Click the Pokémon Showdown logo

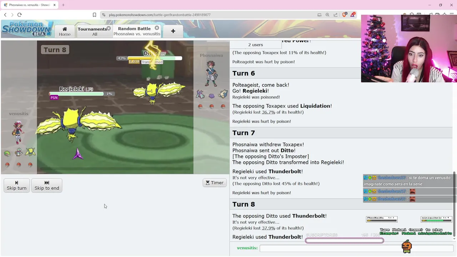(27, 29)
